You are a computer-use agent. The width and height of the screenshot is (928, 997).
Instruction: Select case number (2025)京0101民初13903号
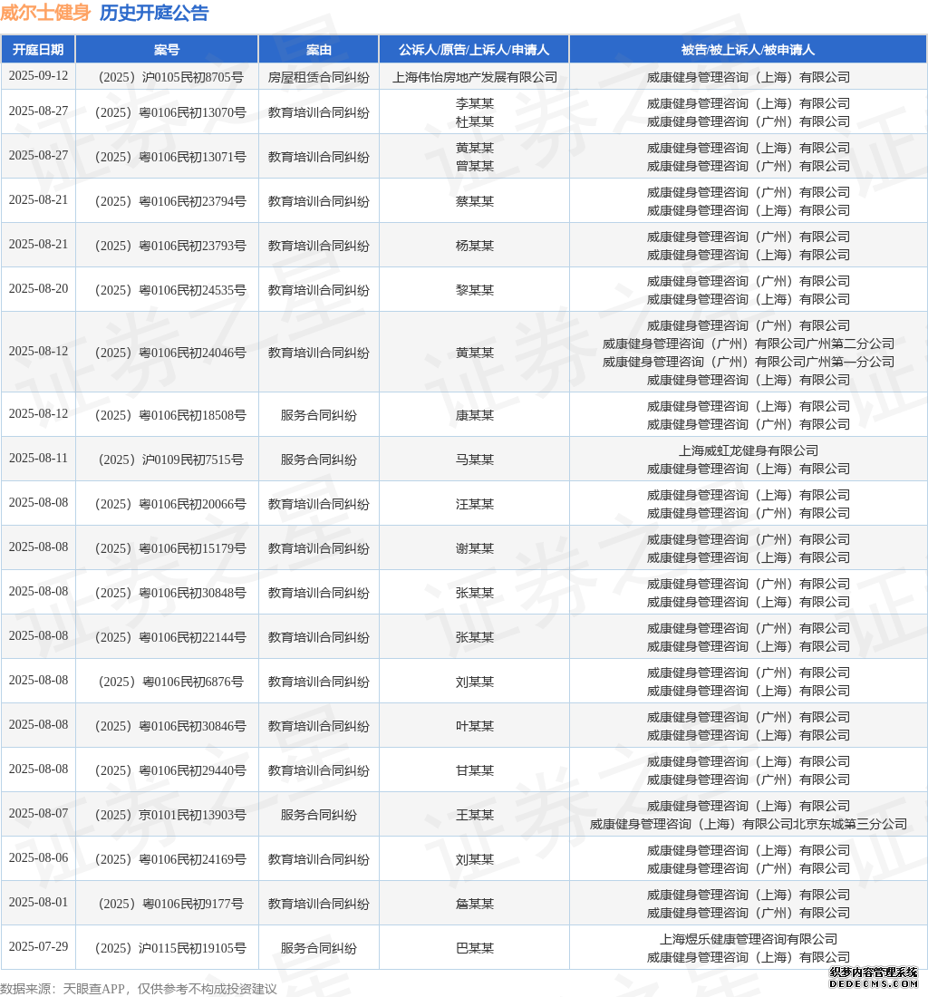coord(170,815)
